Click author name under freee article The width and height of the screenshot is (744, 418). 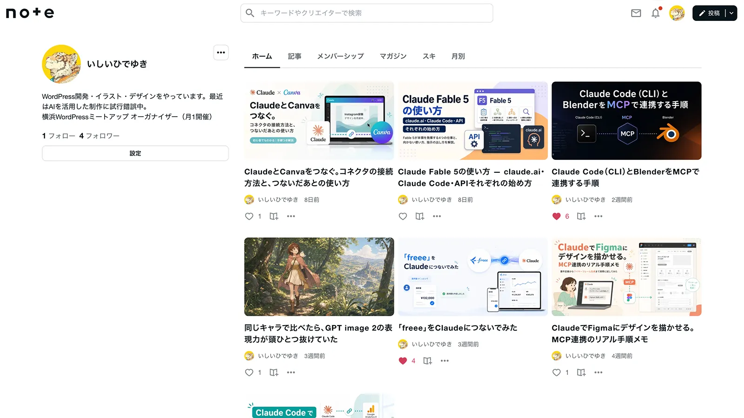[432, 344]
